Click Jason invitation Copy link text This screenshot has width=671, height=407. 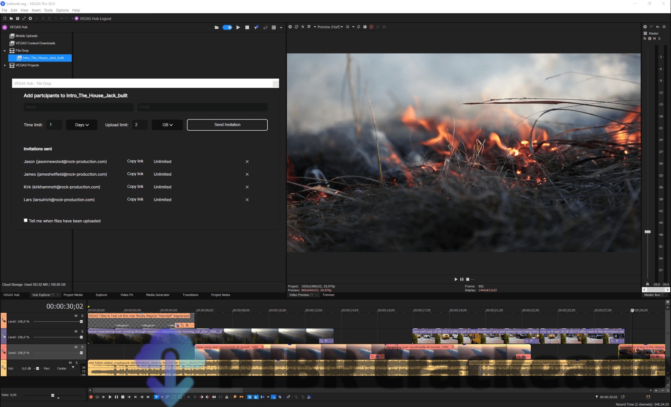click(134, 161)
